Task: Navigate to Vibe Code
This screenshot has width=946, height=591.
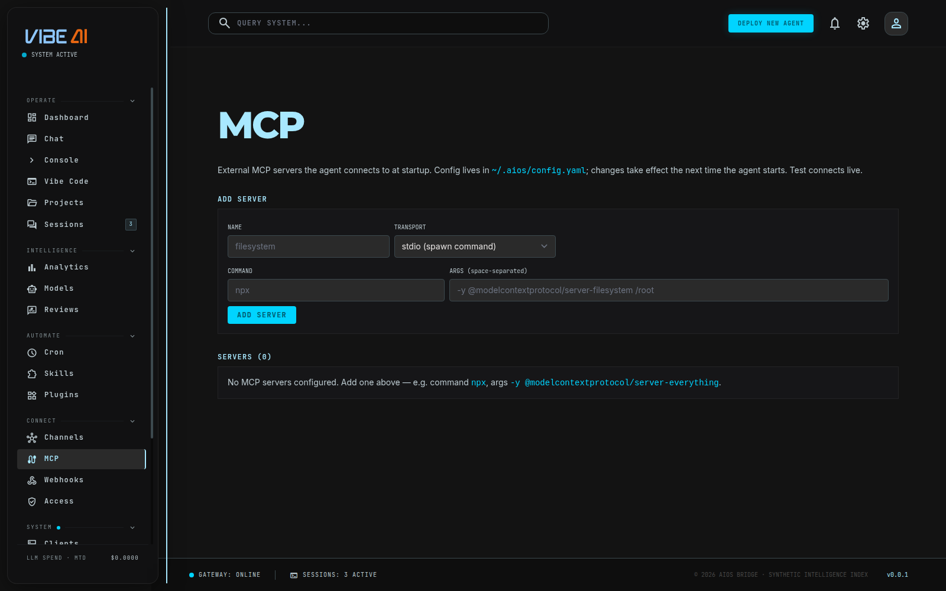Action: click(x=82, y=181)
